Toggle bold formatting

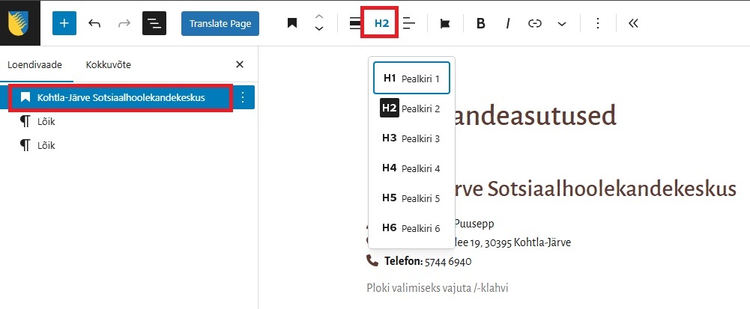(x=481, y=23)
